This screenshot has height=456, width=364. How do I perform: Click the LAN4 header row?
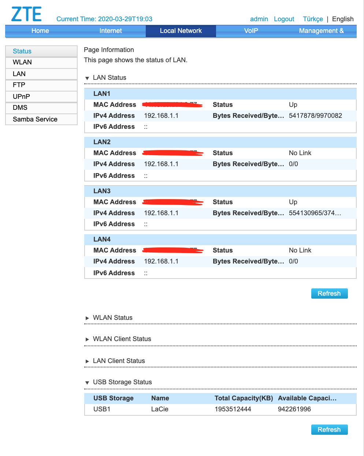point(220,239)
